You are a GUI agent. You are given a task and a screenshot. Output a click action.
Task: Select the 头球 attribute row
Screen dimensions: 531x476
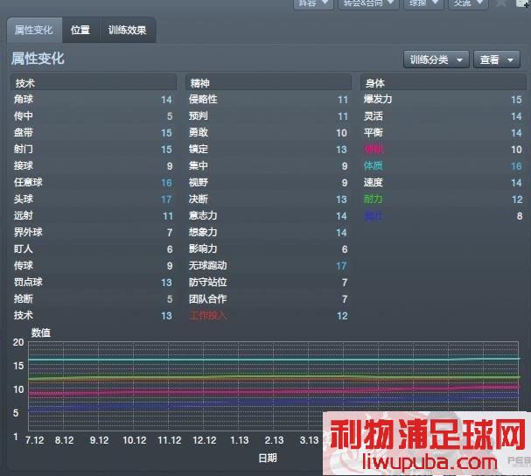(94, 199)
